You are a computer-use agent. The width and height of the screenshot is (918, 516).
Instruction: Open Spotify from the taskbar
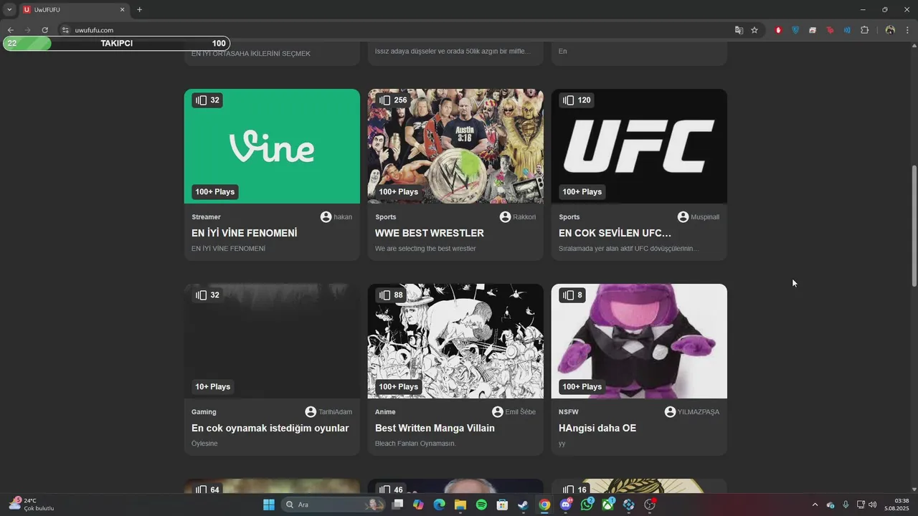481,505
